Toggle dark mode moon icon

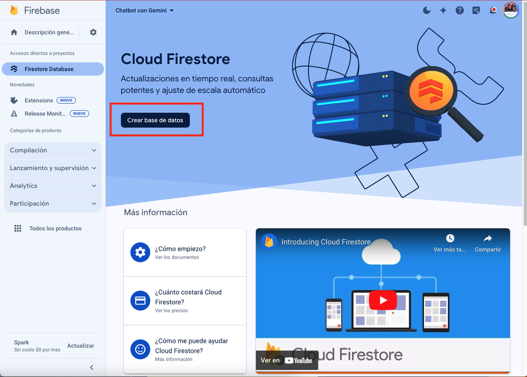(x=426, y=10)
